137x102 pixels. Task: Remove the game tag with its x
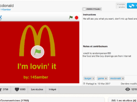tap(106, 78)
